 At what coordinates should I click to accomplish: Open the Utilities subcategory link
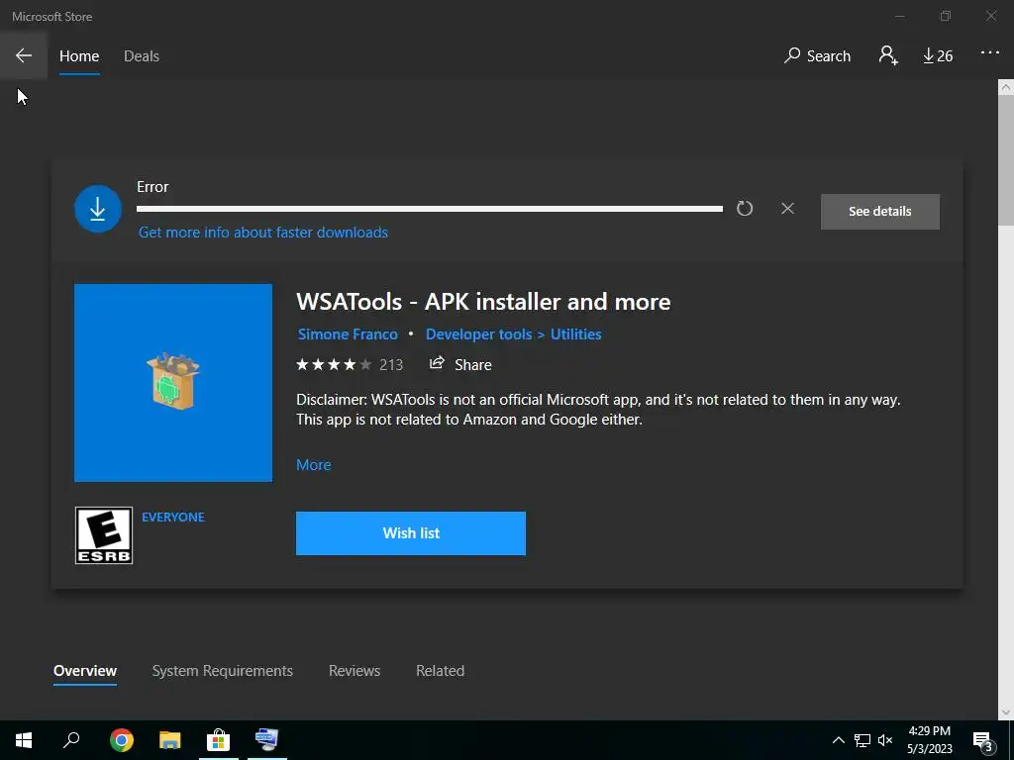coord(575,334)
